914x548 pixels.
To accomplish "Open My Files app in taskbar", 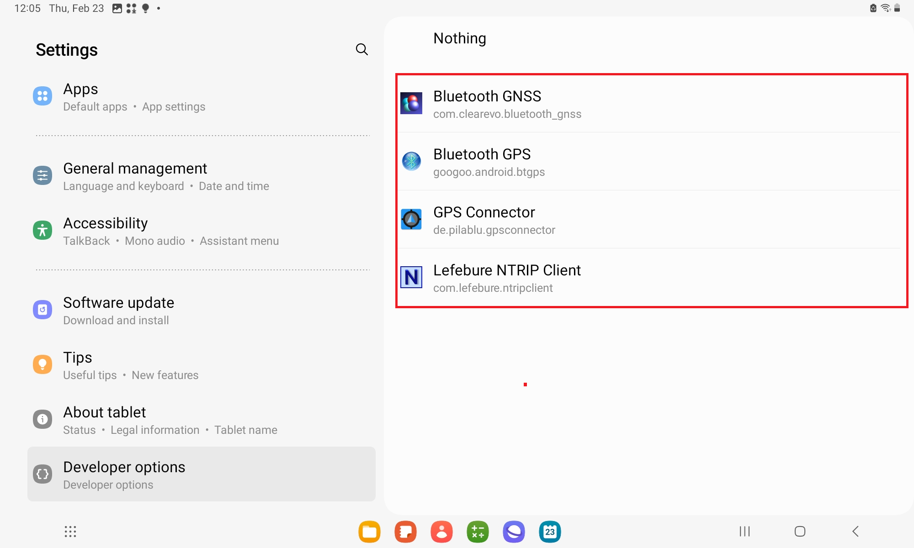I will (x=369, y=532).
